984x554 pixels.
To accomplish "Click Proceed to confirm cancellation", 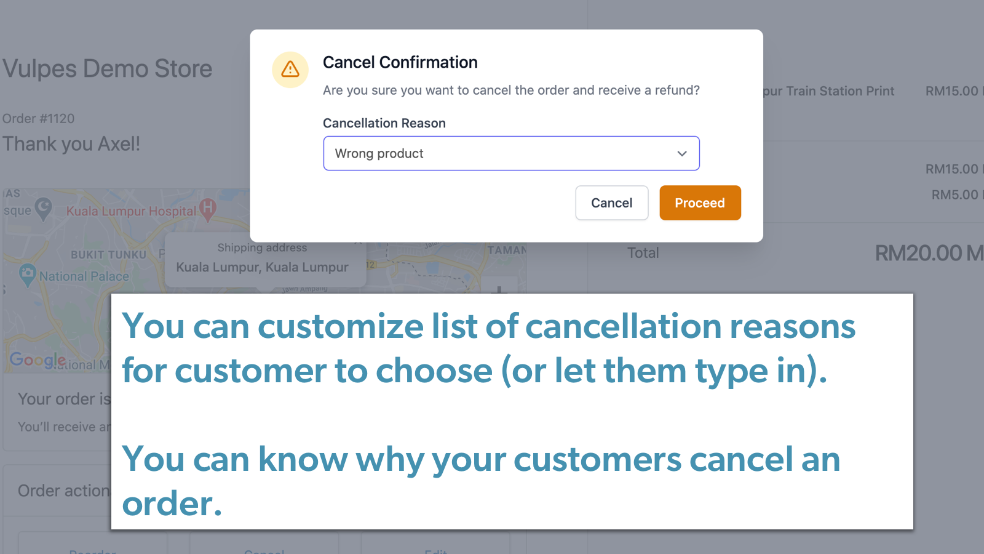I will pyautogui.click(x=700, y=203).
